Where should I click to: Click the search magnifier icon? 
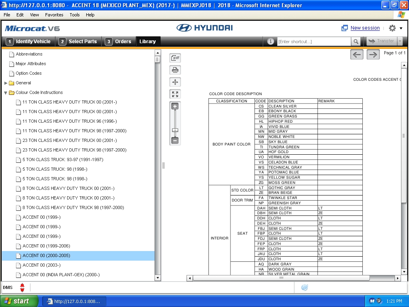coord(356,41)
